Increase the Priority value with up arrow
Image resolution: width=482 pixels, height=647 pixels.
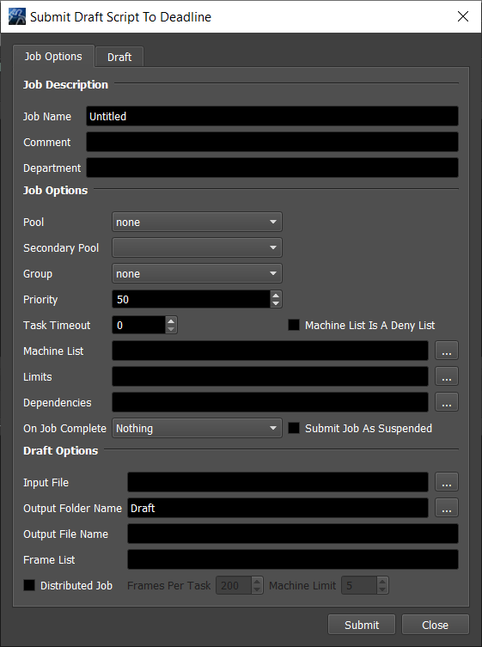point(276,295)
